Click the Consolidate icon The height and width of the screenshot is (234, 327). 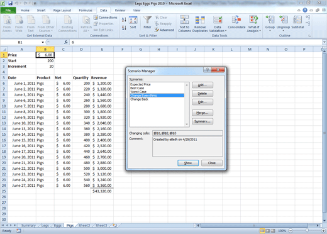(236, 22)
